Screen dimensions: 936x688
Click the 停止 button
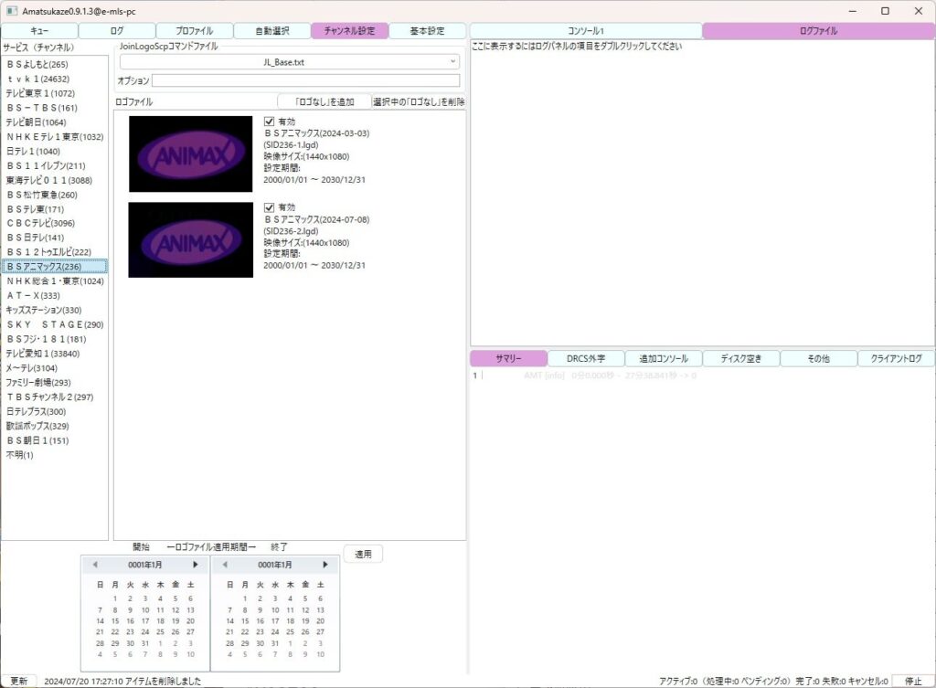click(912, 681)
